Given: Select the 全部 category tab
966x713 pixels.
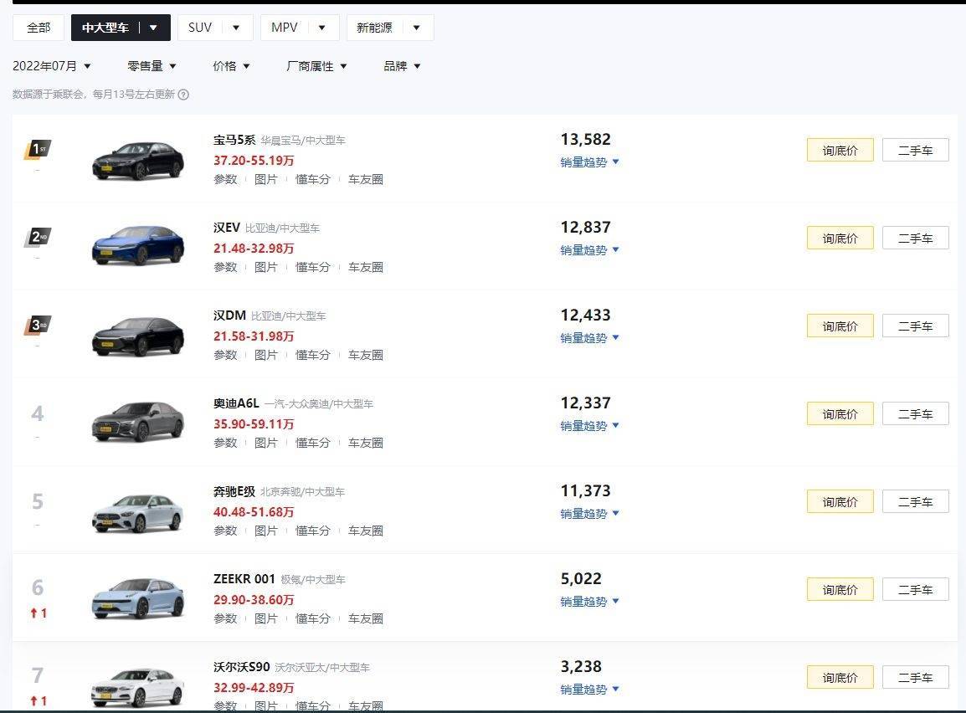Looking at the screenshot, I should (39, 28).
